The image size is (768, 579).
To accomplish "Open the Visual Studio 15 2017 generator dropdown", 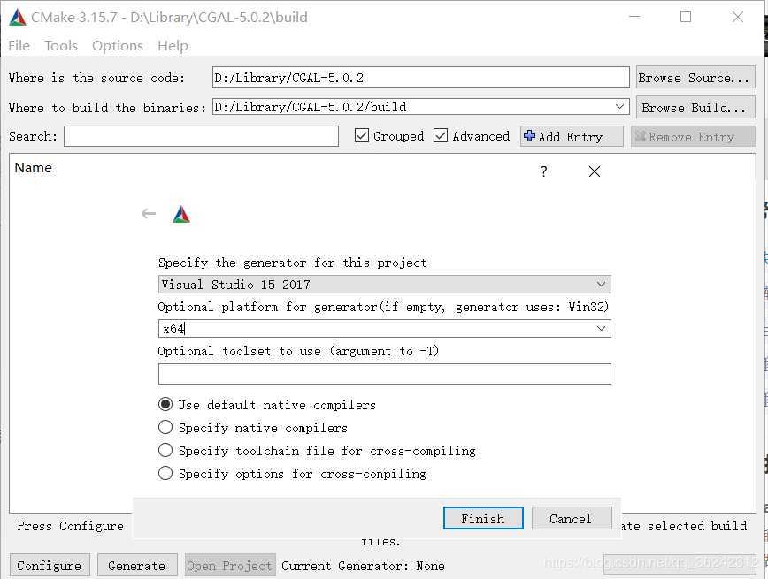I will click(x=385, y=285).
